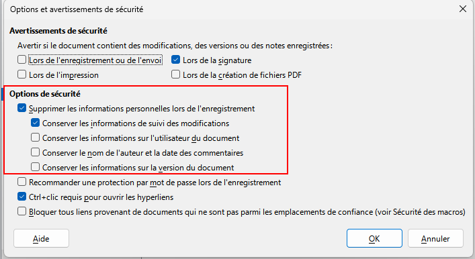Click the 'Avertir si le document contient' description text

coord(175,46)
